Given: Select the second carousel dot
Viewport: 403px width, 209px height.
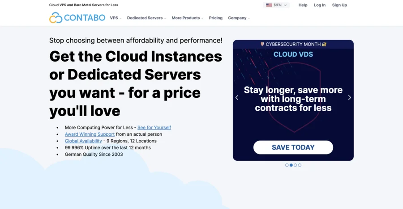Looking at the screenshot, I should coord(291,165).
